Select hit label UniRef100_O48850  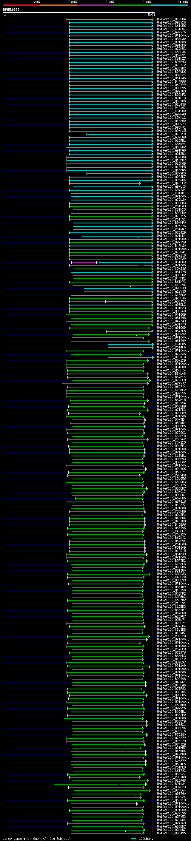(x=171, y=121)
